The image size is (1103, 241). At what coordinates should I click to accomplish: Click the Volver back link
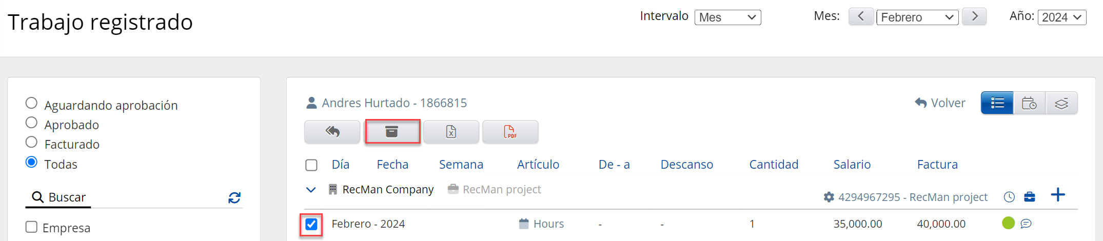940,103
